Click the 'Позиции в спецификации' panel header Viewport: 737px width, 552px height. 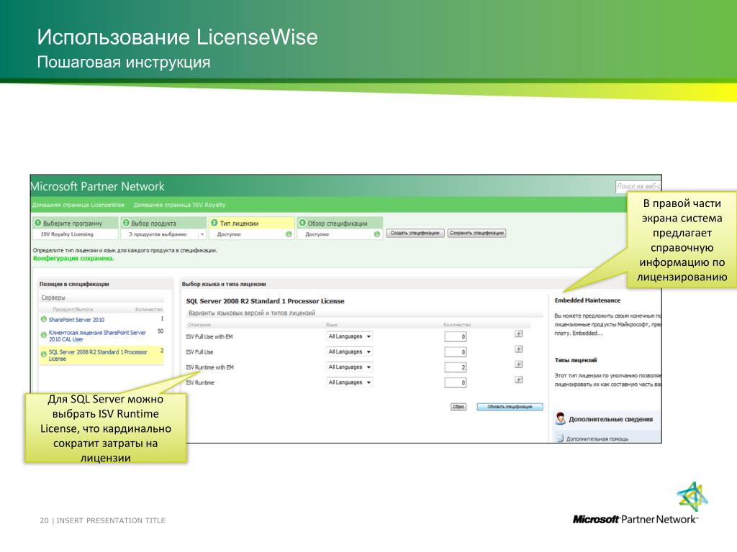[74, 284]
